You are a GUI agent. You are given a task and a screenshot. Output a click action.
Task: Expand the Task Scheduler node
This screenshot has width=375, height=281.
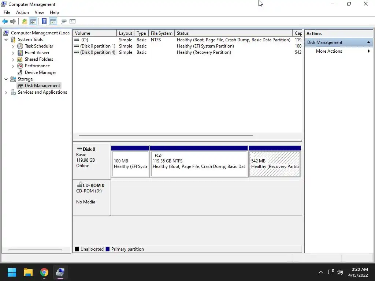(x=13, y=46)
